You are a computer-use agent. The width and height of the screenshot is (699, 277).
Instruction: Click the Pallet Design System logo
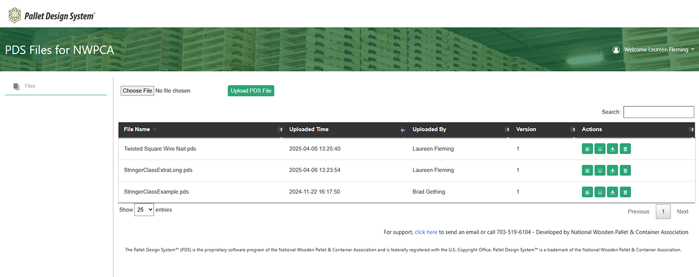coord(52,16)
